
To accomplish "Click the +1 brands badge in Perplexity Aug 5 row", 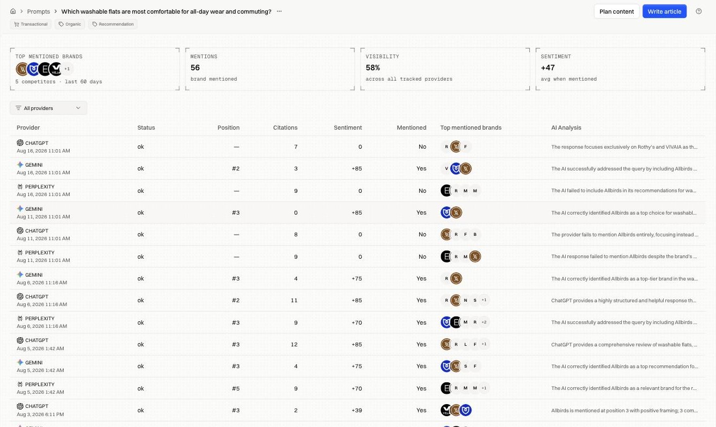I will [x=484, y=388].
